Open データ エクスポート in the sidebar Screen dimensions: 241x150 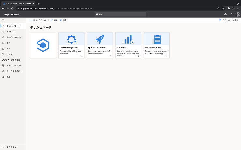click(13, 71)
